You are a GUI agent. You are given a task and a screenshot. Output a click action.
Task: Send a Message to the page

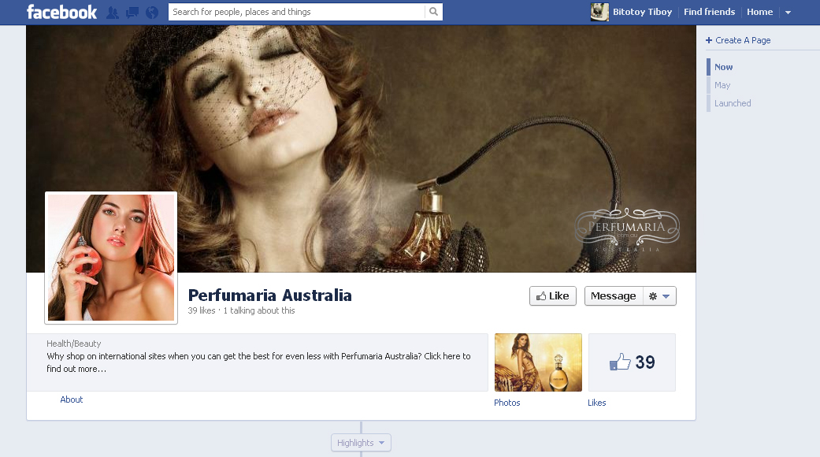[x=614, y=296]
